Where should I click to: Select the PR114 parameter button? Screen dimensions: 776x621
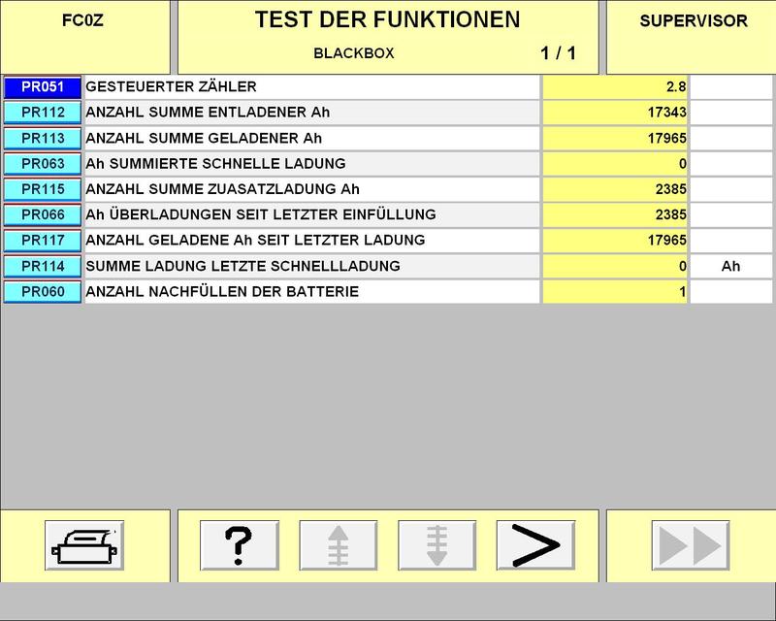(x=43, y=266)
